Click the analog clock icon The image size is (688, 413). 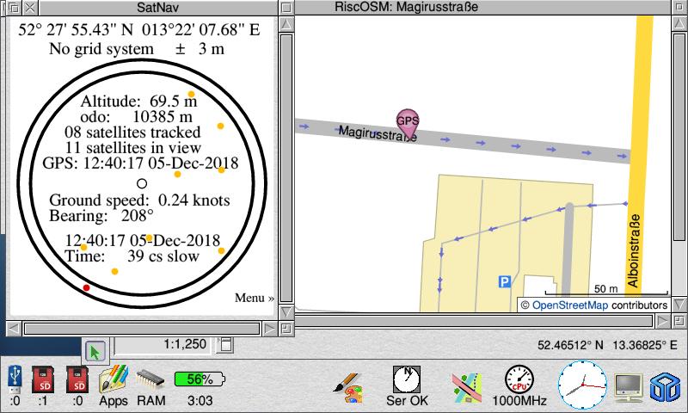(x=581, y=383)
